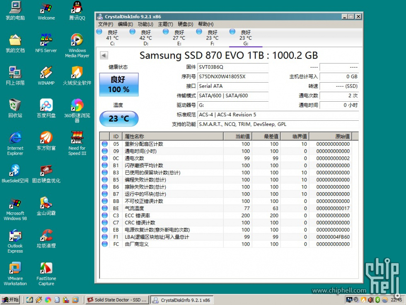Launch the NFS Server shortcut
The image size is (406, 305).
46,43
